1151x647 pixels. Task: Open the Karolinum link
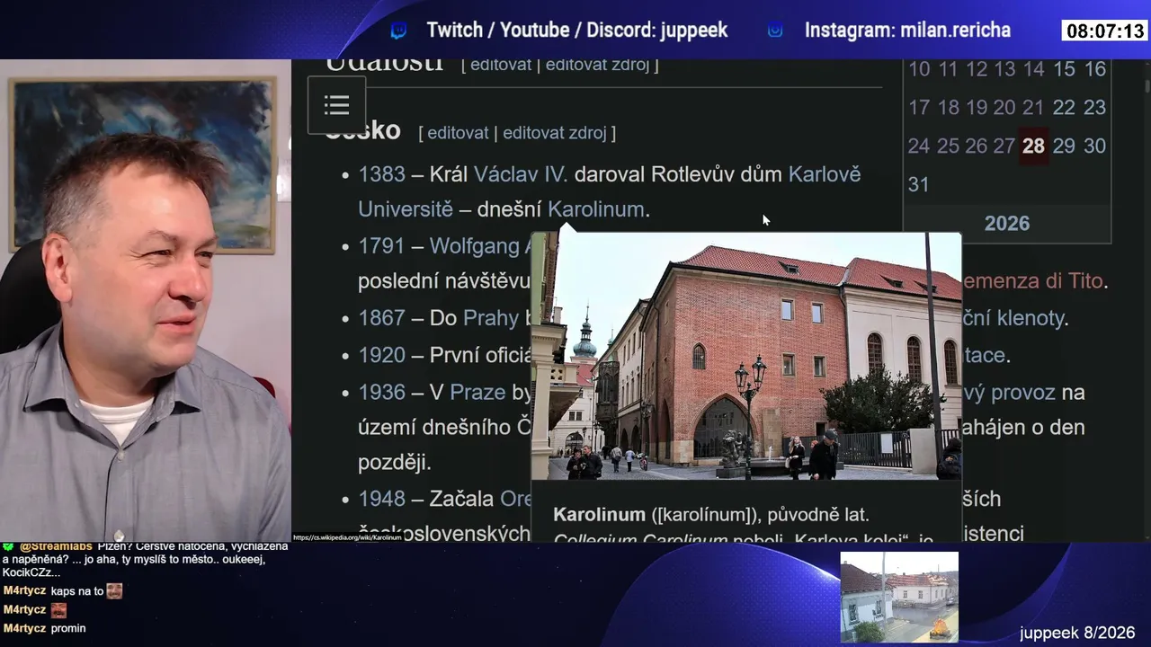(x=595, y=209)
